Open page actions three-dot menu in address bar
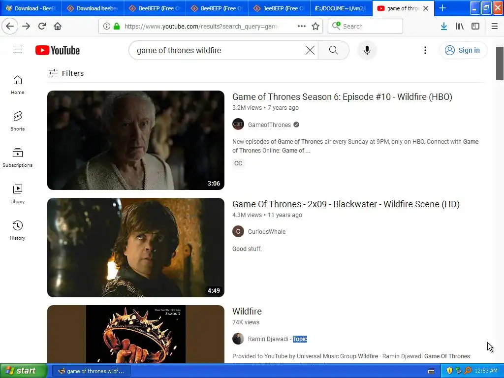The width and height of the screenshot is (504, 378). (302, 26)
